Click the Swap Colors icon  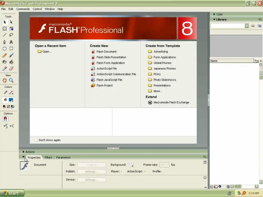[x=13, y=106]
